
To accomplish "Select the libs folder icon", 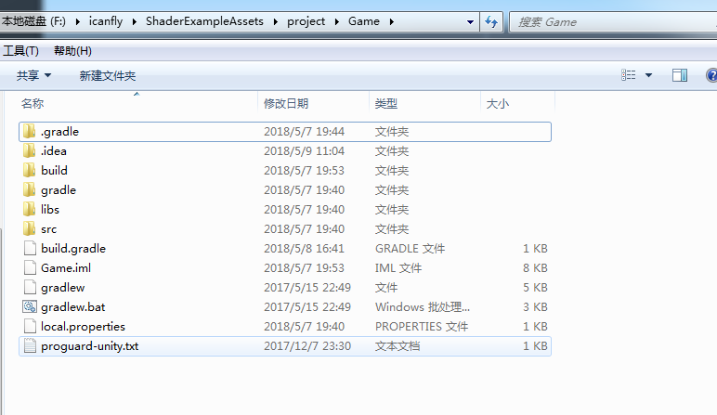I will (x=30, y=209).
